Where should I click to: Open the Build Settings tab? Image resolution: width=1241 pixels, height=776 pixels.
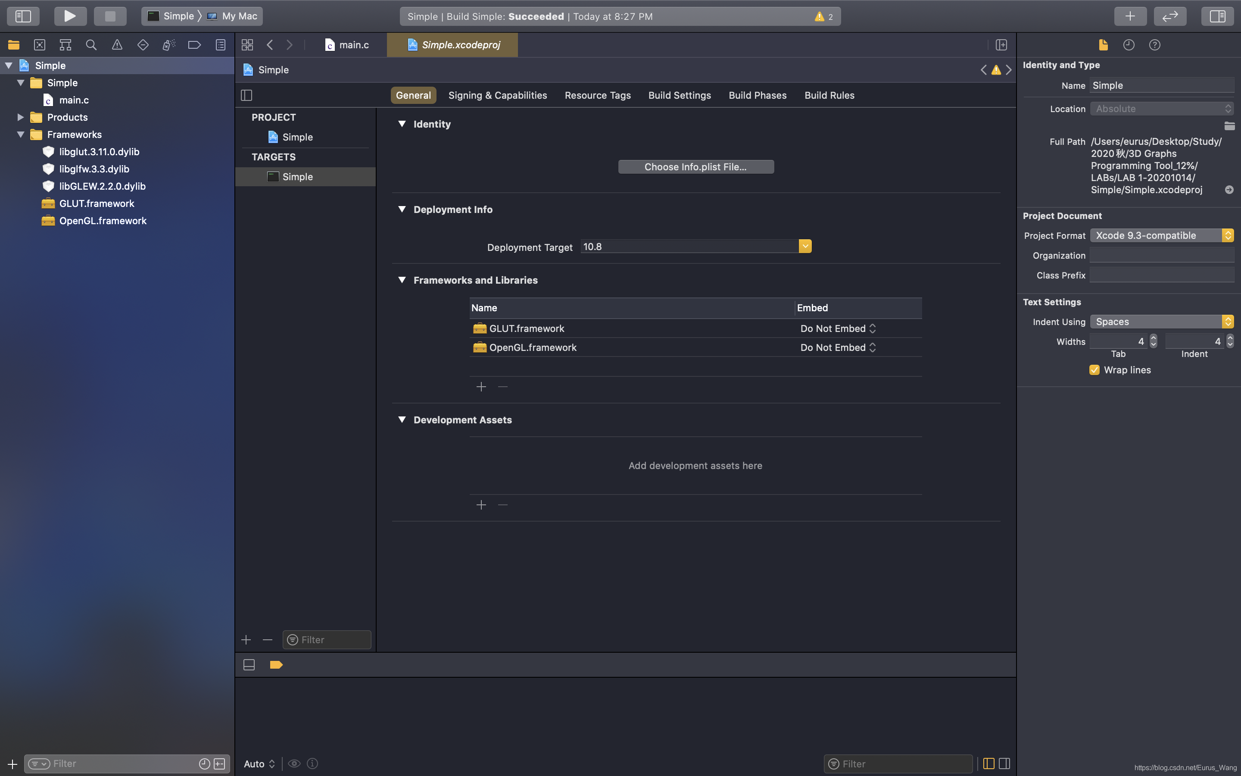pyautogui.click(x=680, y=95)
